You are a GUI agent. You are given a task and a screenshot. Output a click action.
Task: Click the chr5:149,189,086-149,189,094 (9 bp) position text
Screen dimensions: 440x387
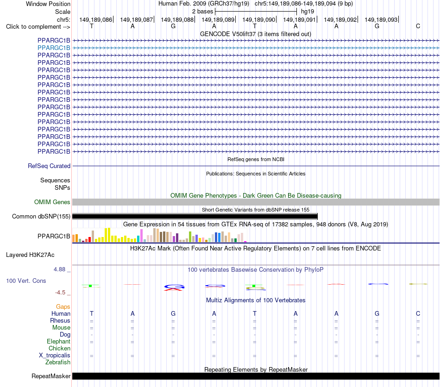point(304,4)
